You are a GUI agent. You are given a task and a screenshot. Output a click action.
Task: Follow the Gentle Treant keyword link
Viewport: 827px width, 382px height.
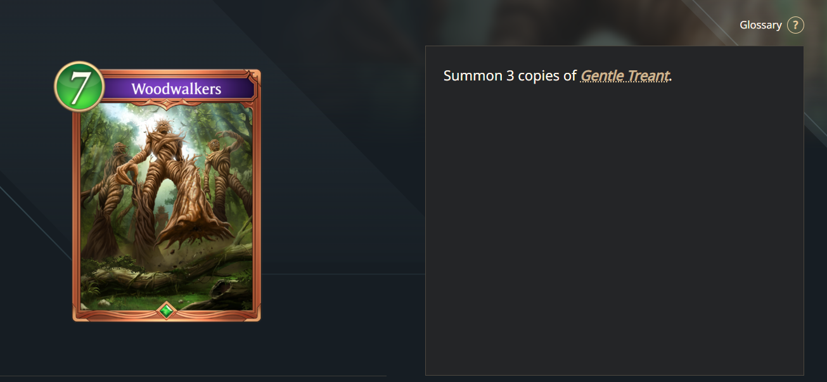625,76
